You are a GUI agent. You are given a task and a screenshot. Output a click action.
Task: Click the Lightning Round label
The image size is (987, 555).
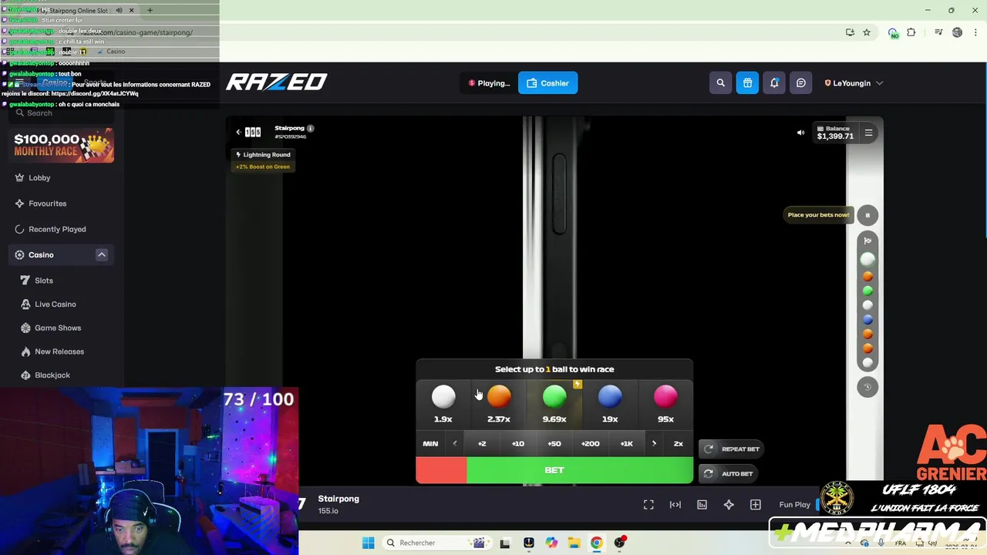click(x=262, y=155)
